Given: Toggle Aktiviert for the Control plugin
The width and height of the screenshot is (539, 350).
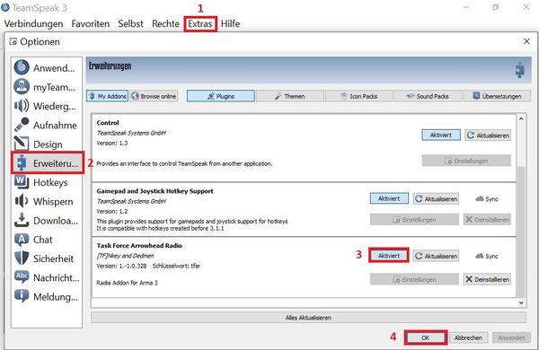Looking at the screenshot, I should click(441, 135).
